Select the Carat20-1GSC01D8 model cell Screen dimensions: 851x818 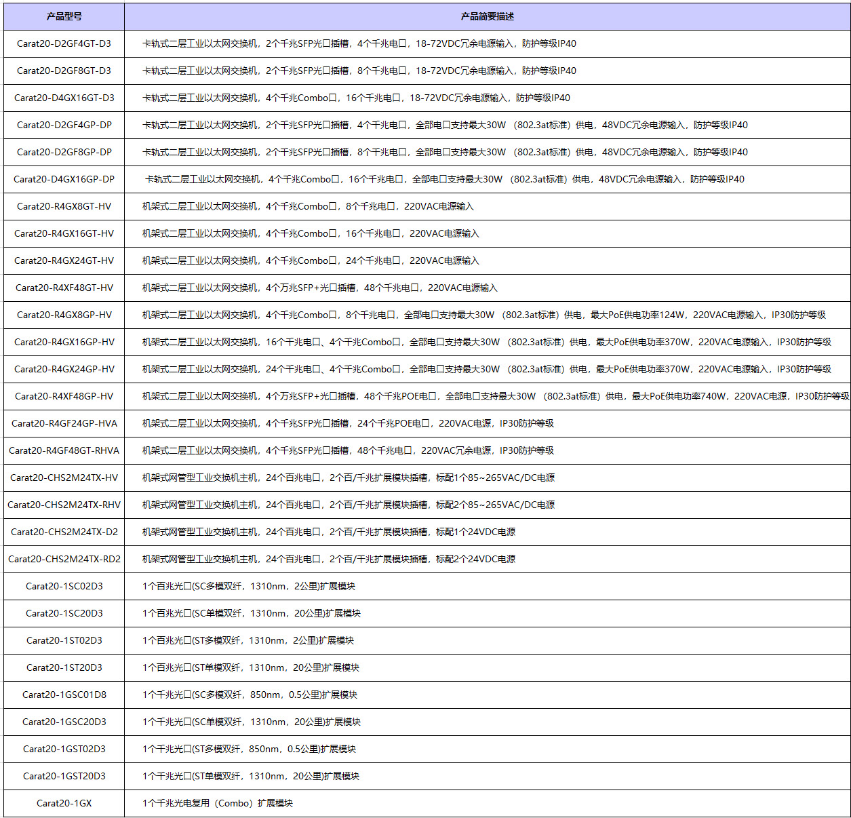coord(64,695)
